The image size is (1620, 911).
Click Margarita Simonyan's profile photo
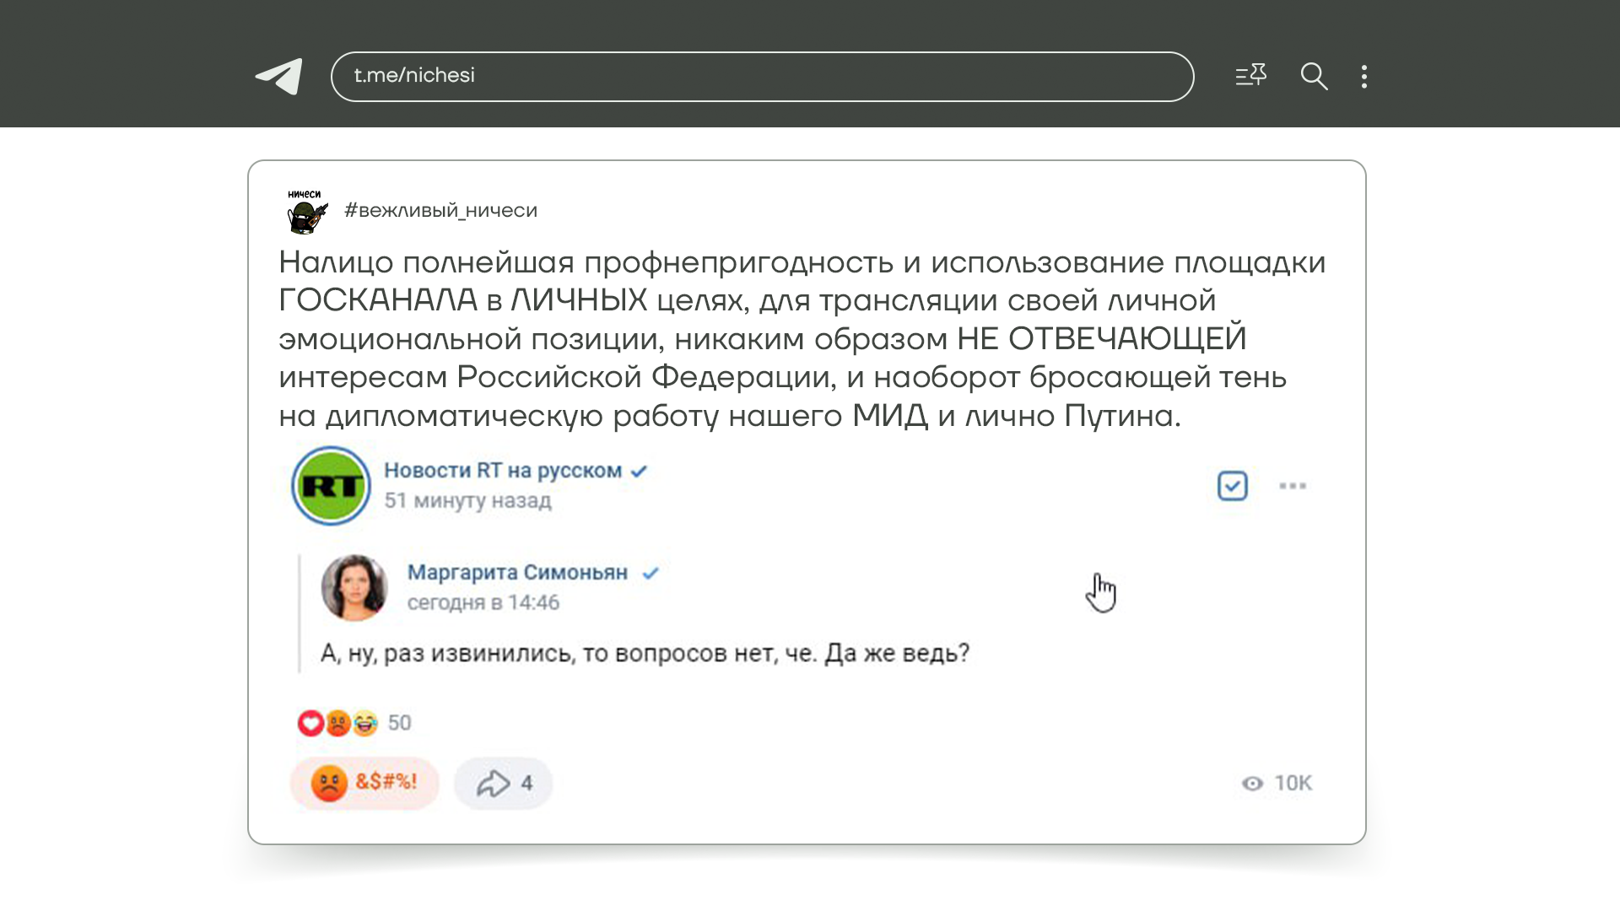(354, 588)
